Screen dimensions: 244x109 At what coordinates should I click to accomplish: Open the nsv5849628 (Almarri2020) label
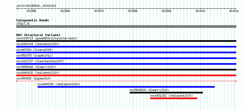click(x=149, y=90)
